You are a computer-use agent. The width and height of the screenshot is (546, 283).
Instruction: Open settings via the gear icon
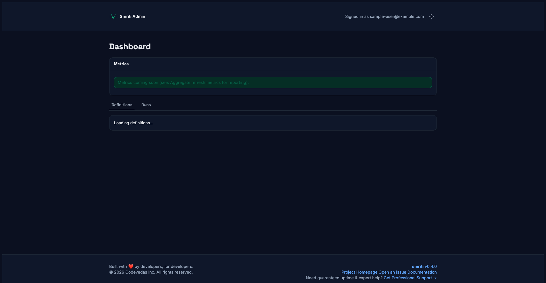431,16
